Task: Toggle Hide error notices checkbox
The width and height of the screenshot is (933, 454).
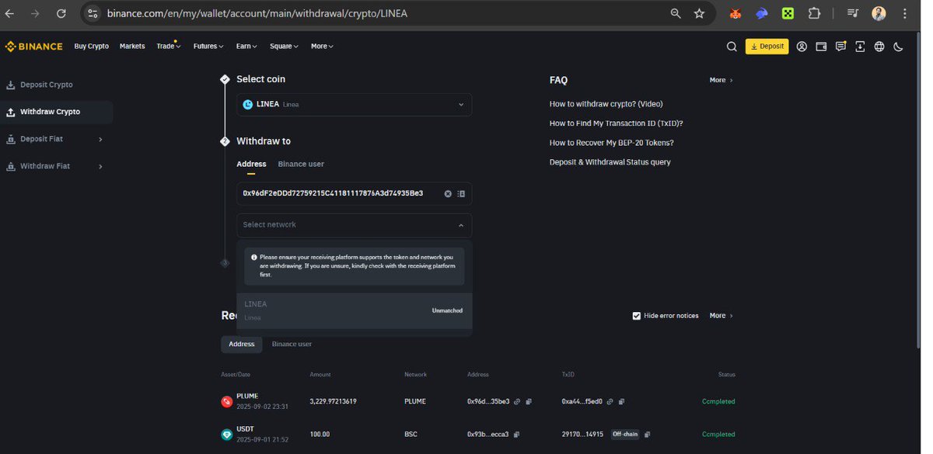Action: coord(637,316)
